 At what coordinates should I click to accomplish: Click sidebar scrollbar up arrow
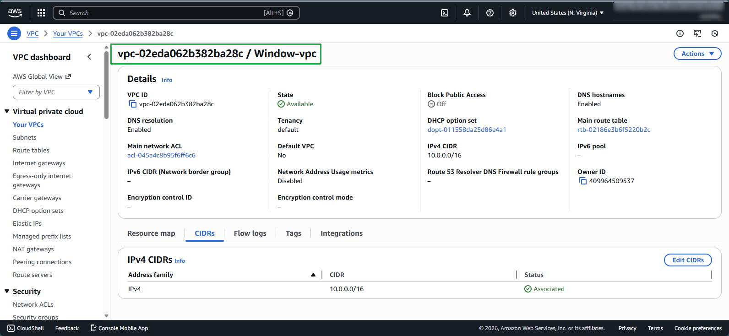[x=107, y=46]
